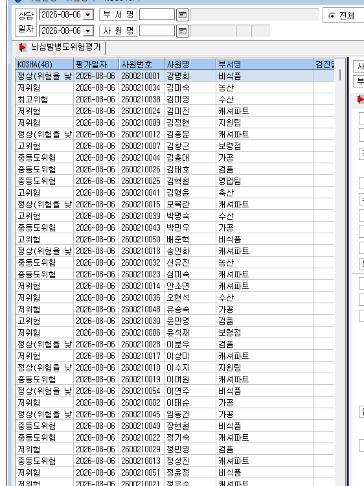Expand the end consultation date dropdown

pyautogui.click(x=88, y=30)
